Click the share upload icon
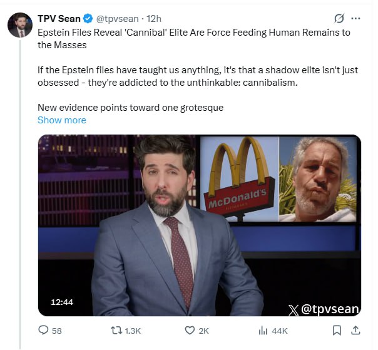The height and width of the screenshot is (350, 378). coord(355,330)
